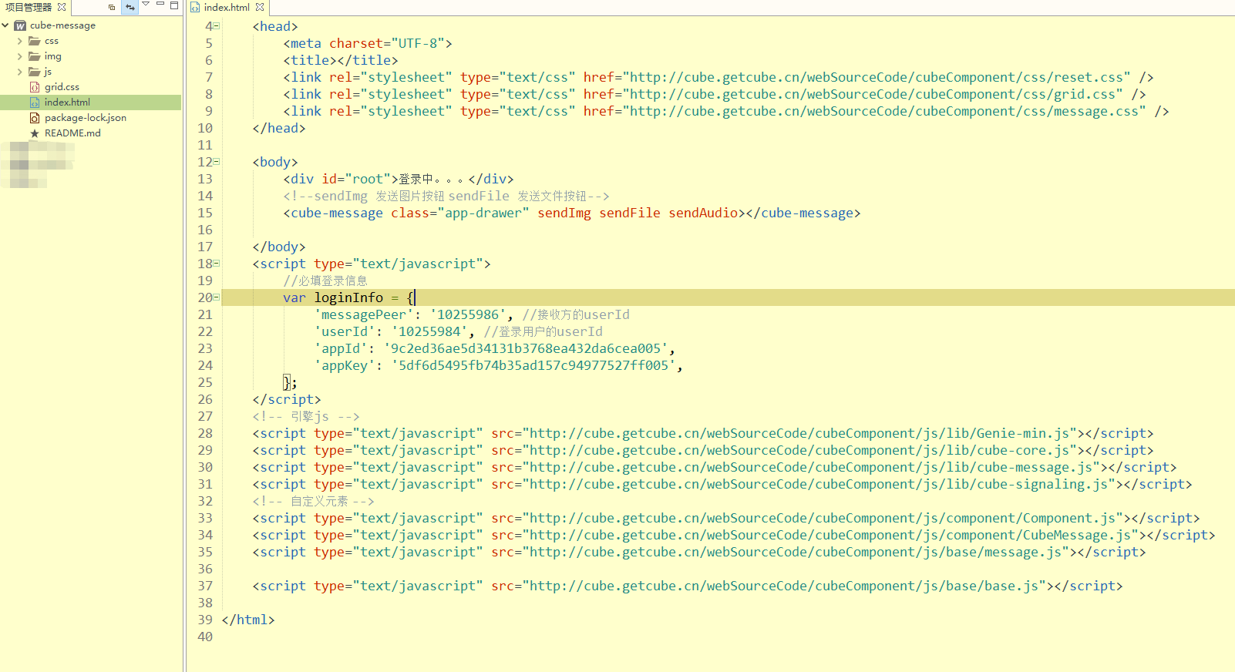Click the CubeMessage.js script URL
This screenshot has height=672, width=1235.
[830, 535]
